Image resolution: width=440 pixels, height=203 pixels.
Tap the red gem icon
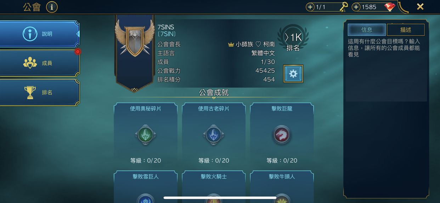coord(389,7)
